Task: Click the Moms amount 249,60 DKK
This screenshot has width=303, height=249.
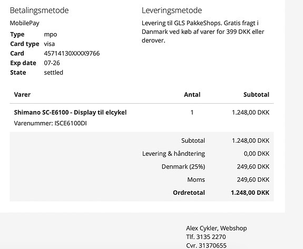Action: tap(253, 180)
